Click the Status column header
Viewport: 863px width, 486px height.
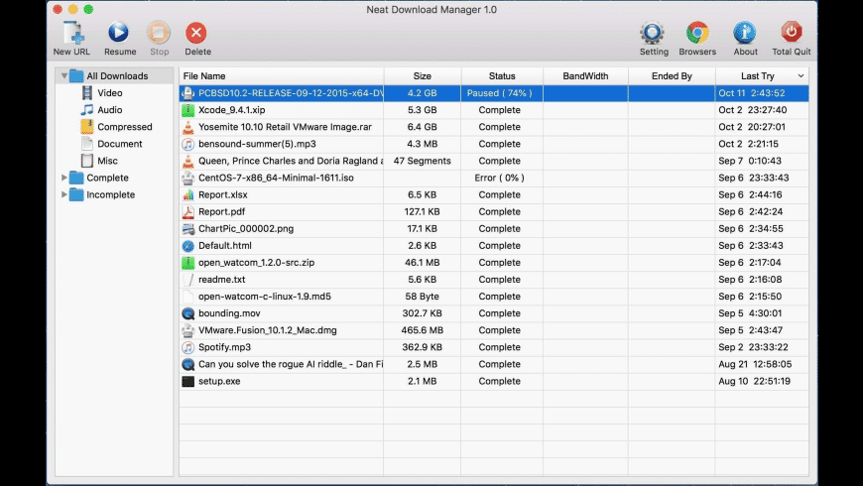tap(501, 76)
